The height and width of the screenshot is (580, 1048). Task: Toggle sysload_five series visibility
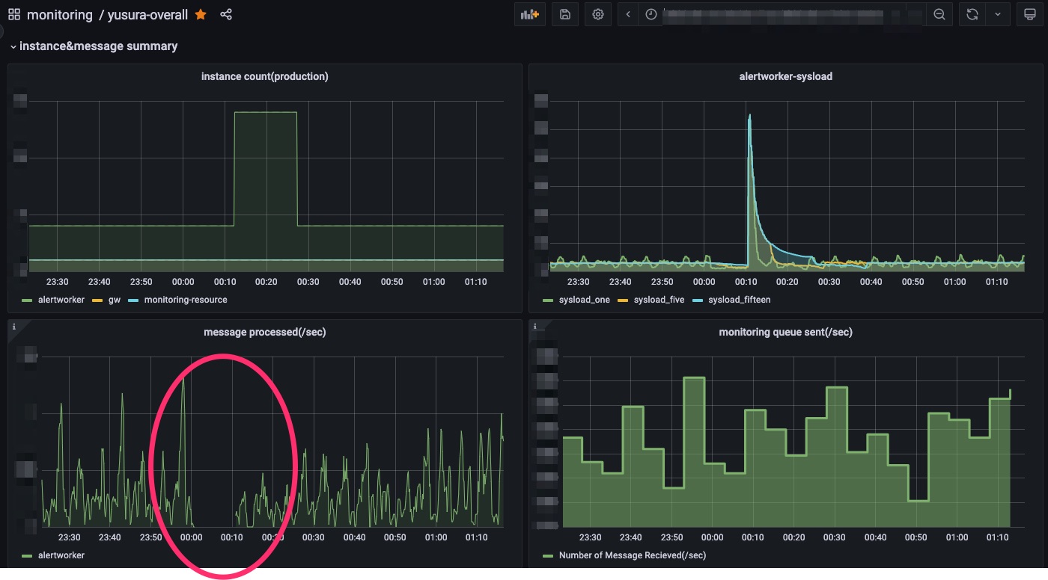click(x=659, y=300)
